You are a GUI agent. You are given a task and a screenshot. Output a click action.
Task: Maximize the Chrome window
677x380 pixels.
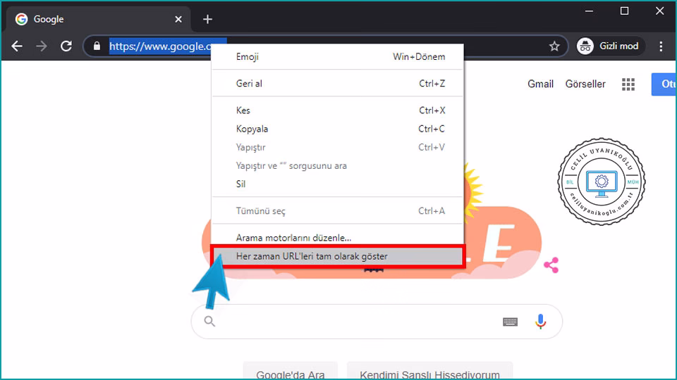(x=624, y=11)
